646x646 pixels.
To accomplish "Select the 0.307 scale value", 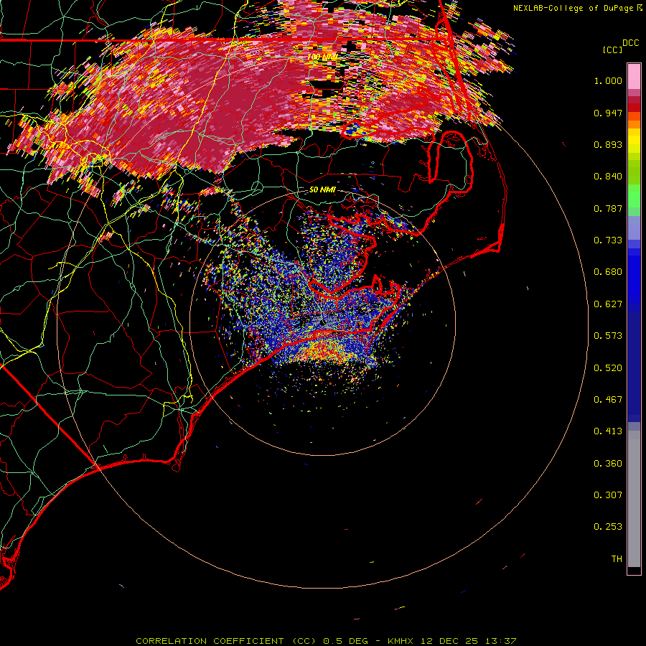I will (x=608, y=495).
